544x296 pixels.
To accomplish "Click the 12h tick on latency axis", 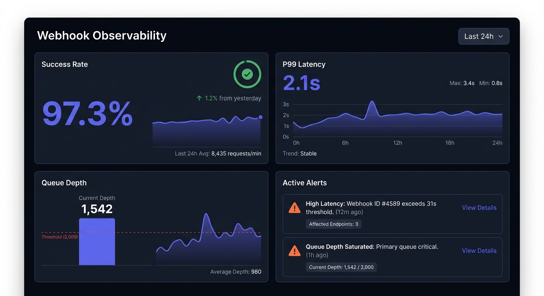I will click(398, 143).
